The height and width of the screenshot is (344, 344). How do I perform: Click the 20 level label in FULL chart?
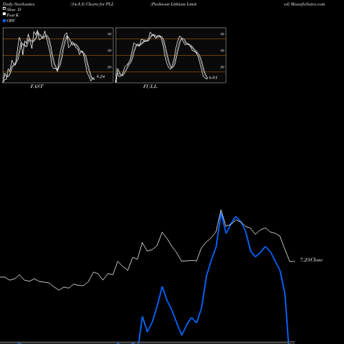[222, 67]
